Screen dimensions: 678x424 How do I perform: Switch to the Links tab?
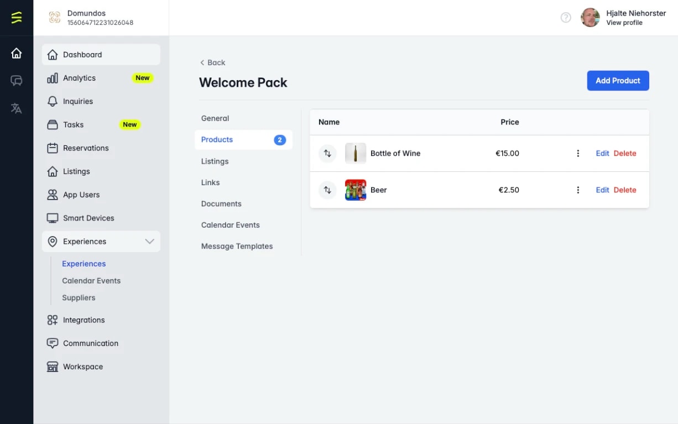click(211, 182)
